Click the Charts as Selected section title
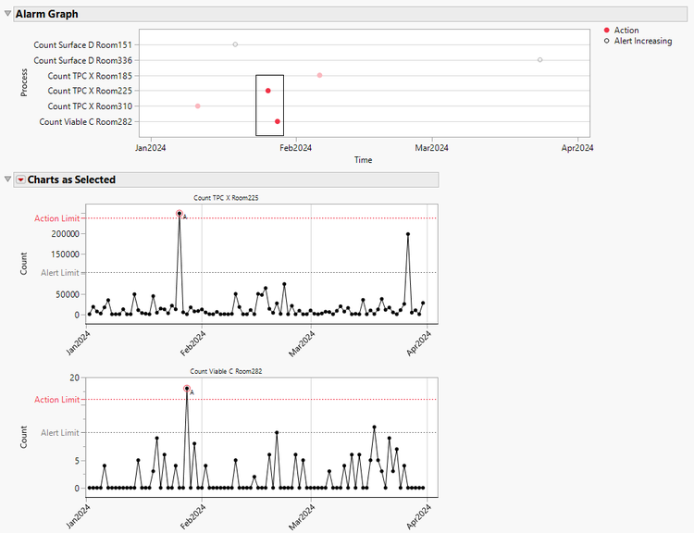Screen dimensions: 694x533 point(71,180)
